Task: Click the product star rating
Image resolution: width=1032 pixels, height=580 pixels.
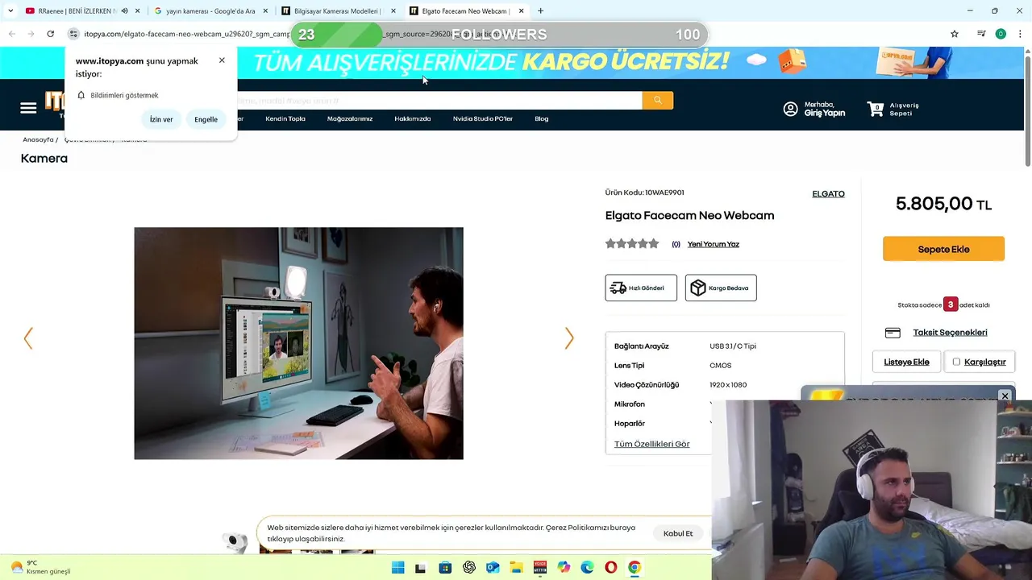Action: tap(632, 243)
